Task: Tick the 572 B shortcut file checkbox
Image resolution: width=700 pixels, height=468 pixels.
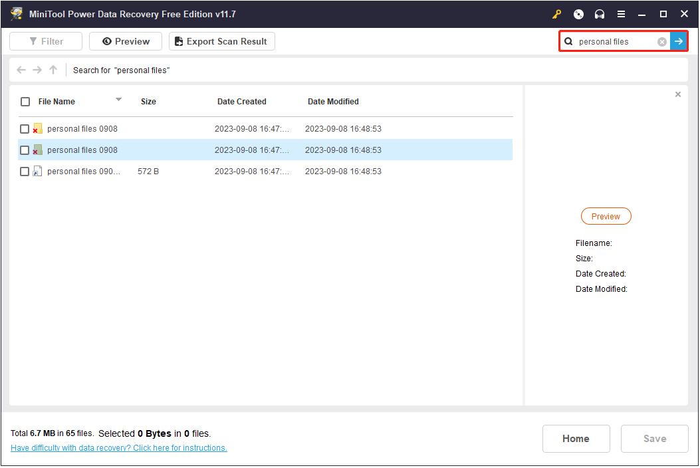Action: pos(25,172)
